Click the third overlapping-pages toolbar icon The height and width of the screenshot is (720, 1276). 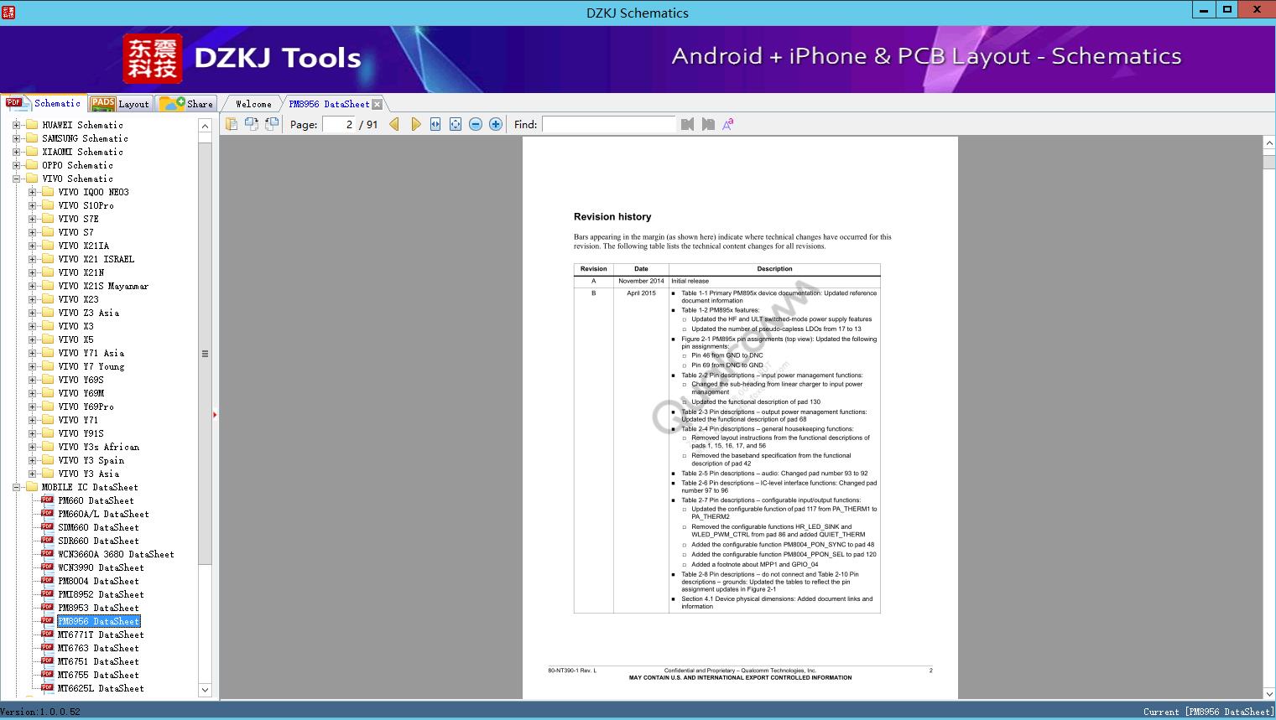coord(272,124)
